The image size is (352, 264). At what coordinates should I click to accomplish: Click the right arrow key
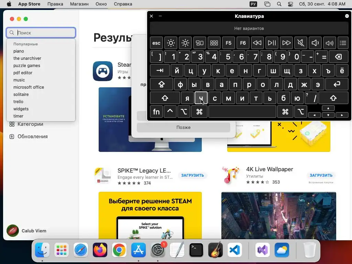pyautogui.click(x=342, y=115)
